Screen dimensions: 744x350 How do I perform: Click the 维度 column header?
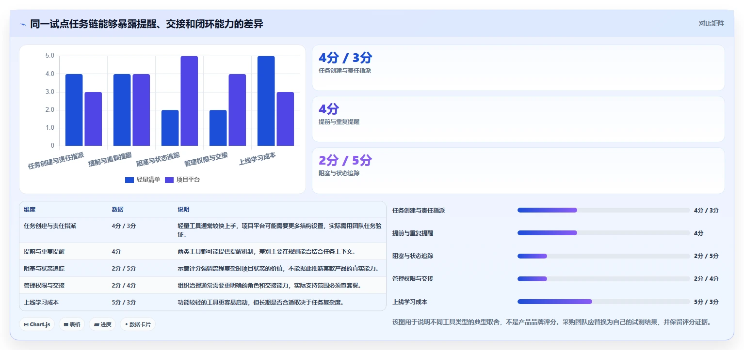(30, 210)
